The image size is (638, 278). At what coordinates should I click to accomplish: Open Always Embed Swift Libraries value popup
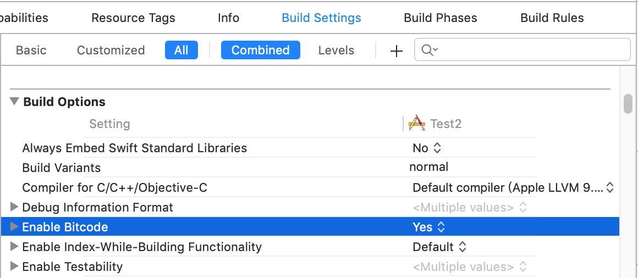pos(427,148)
